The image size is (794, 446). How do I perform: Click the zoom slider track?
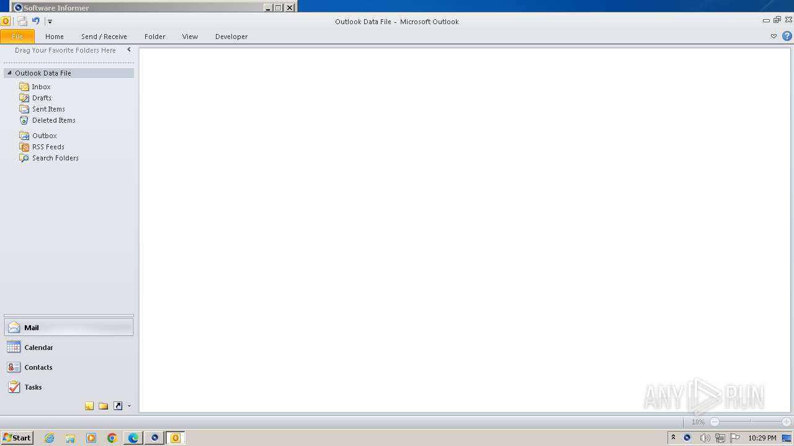click(751, 422)
